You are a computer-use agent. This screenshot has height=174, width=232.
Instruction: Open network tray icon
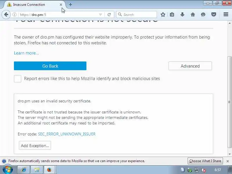197,170
